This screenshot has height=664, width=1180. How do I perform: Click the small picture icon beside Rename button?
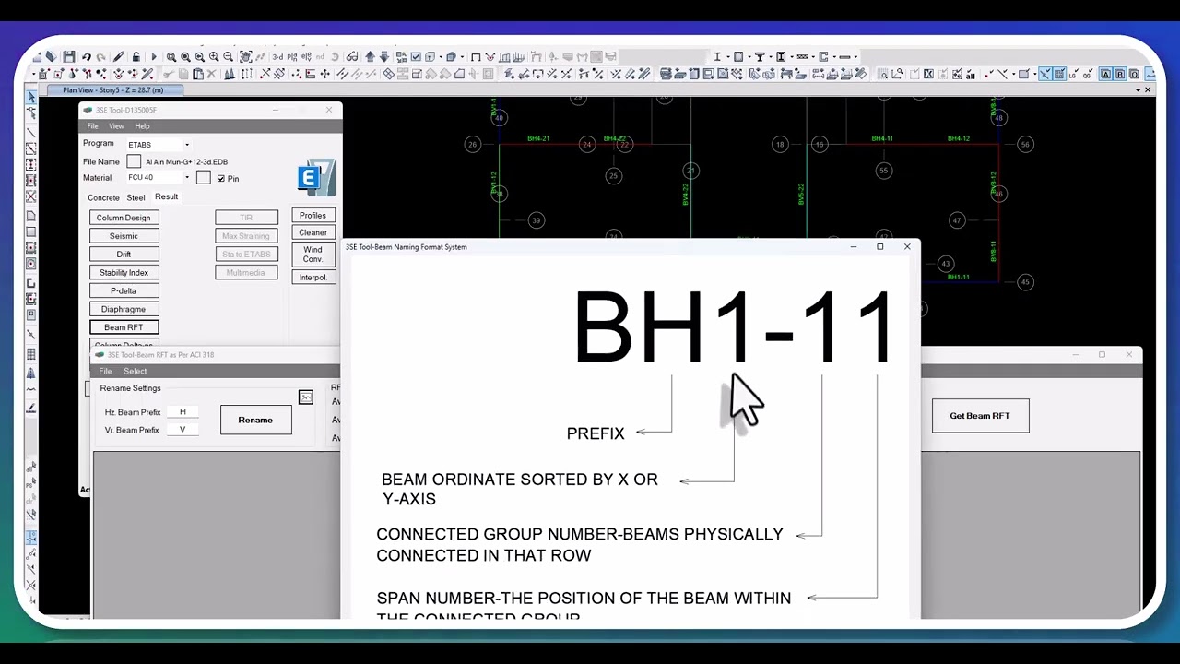305,397
